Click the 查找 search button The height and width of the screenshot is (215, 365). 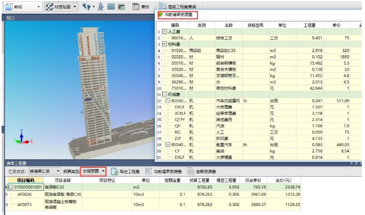(140, 7)
